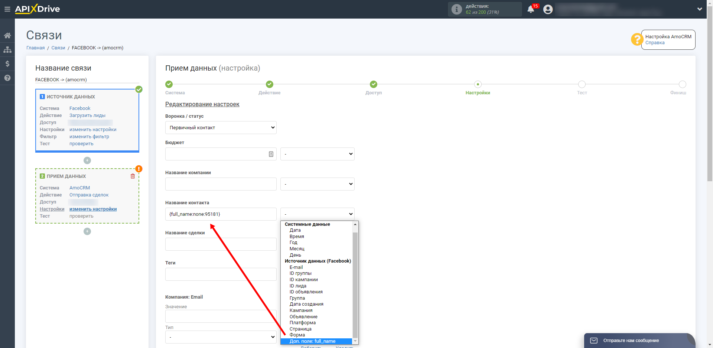This screenshot has width=713, height=348.
Task: Click the ApiX-Drive logo
Action: (x=37, y=9)
